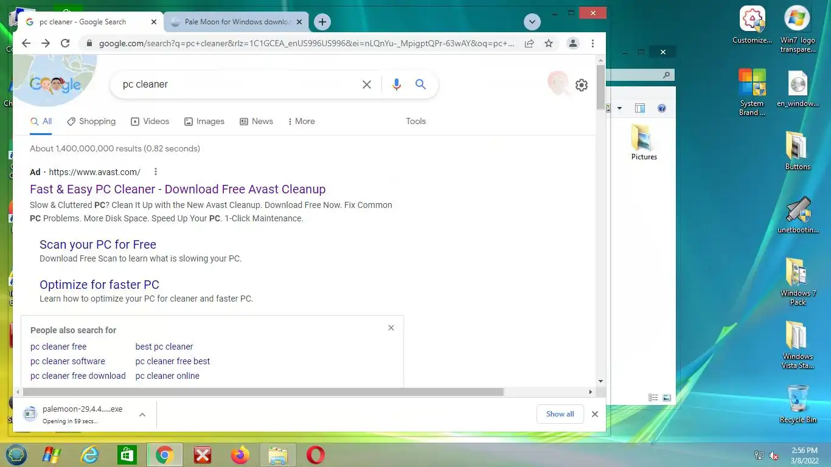Click the horizontal page scrollbar thumb

click(263, 392)
